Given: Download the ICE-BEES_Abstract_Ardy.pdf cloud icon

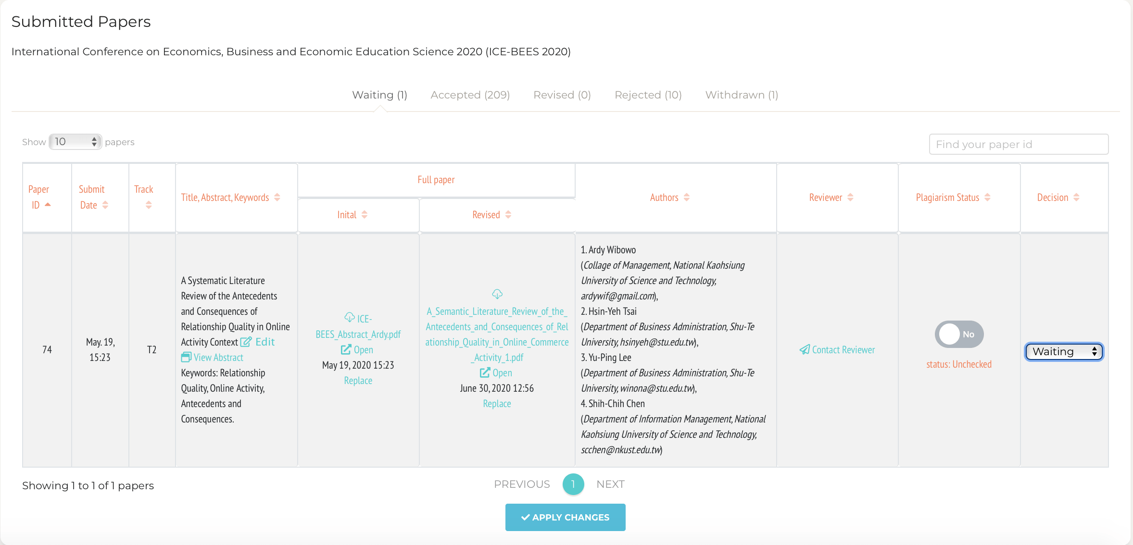Looking at the screenshot, I should click(350, 317).
